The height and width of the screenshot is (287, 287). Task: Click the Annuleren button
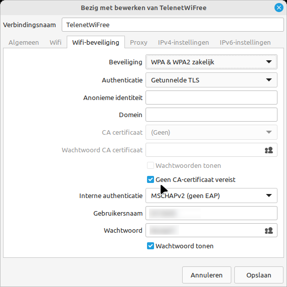pyautogui.click(x=206, y=275)
